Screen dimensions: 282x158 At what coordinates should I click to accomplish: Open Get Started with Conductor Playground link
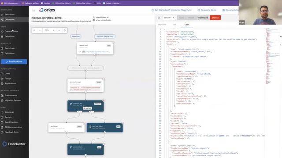(171, 10)
